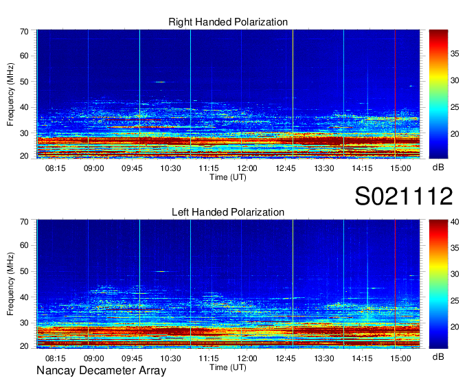467x379 pixels.
Task: Click the "50" frequency tick of Left Handed plot
Action: [x=24, y=271]
